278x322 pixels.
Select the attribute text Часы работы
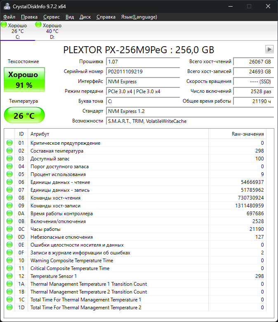[x=45, y=229]
